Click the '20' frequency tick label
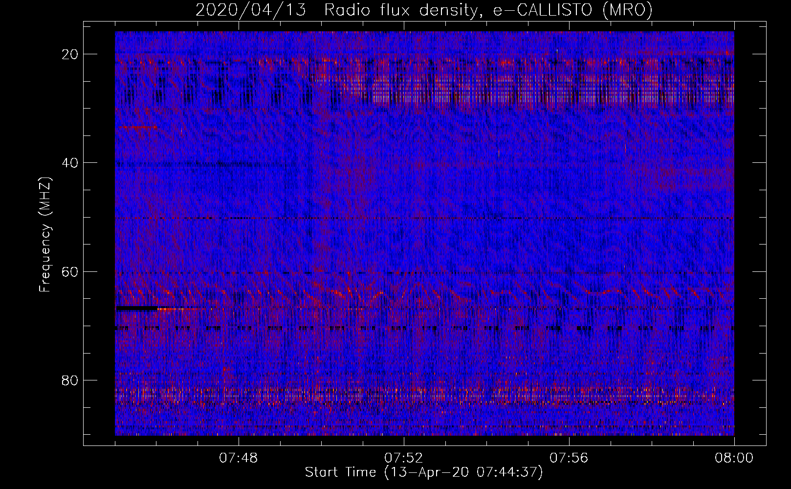 click(70, 54)
